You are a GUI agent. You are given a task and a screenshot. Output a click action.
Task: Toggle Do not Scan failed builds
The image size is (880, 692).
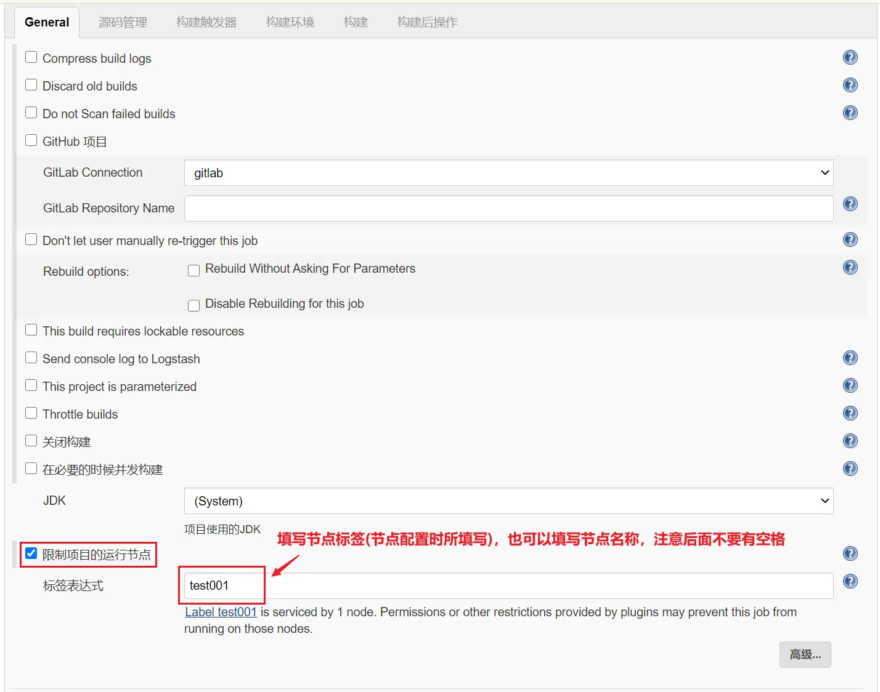[x=31, y=113]
